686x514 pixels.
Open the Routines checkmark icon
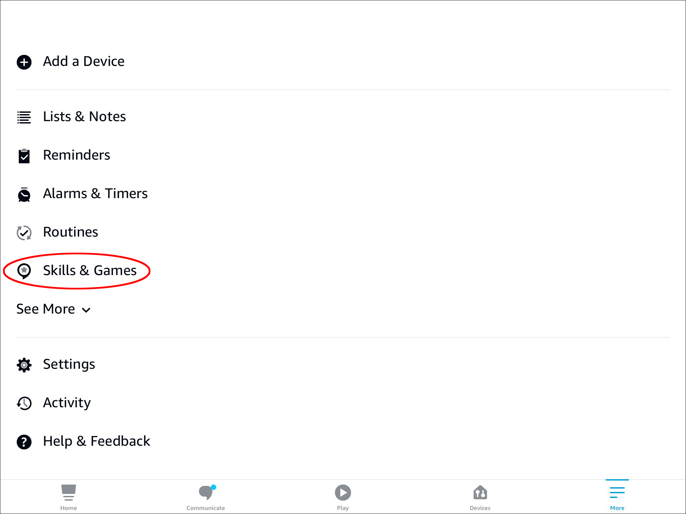[24, 233]
